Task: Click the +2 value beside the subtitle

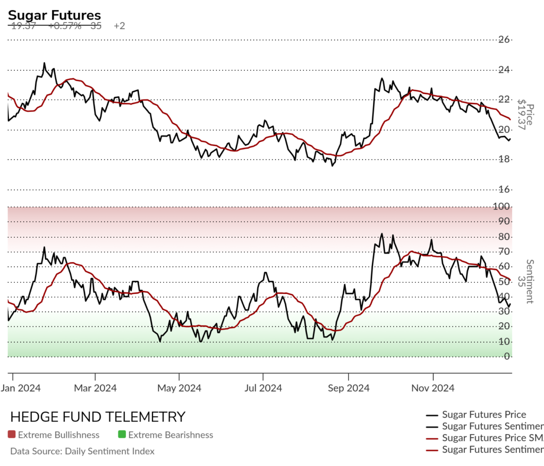Action: pos(120,26)
